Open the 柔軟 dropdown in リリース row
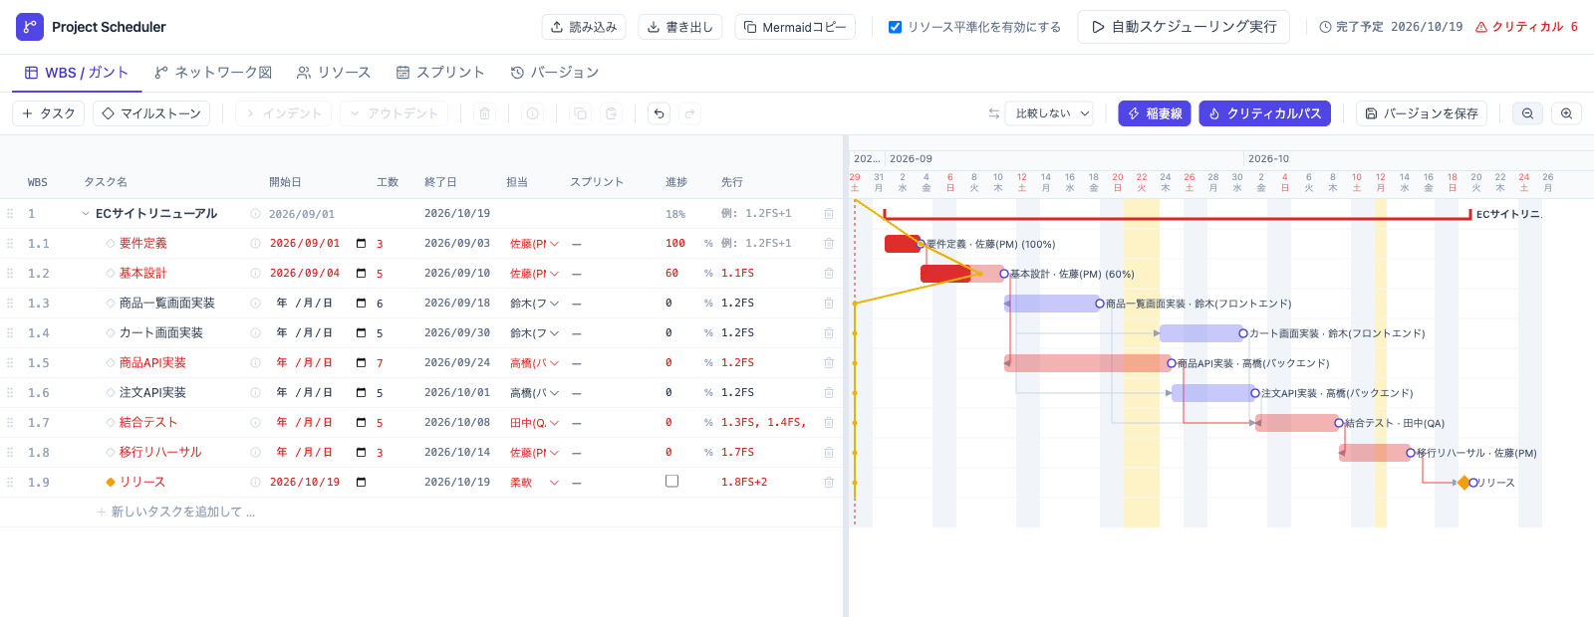The width and height of the screenshot is (1594, 617). tap(535, 482)
